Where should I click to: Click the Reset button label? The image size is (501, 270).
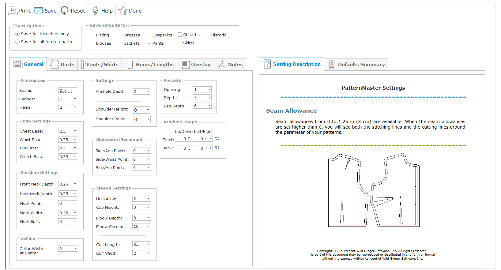78,11
